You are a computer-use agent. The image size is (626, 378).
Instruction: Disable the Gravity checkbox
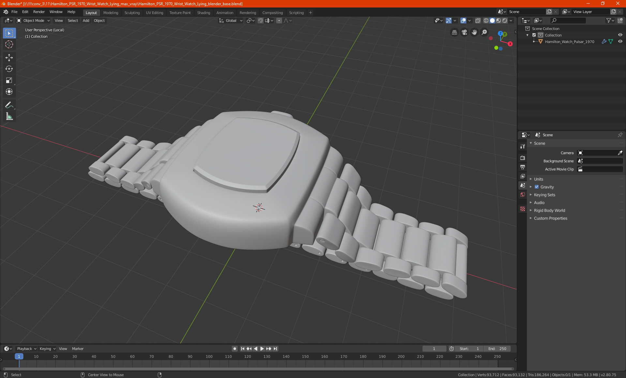(x=537, y=187)
